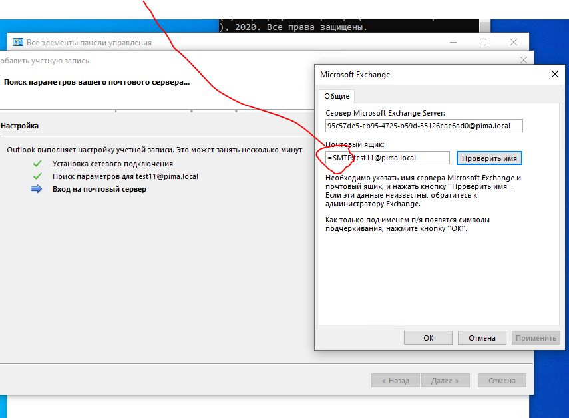Image resolution: width=569 pixels, height=418 pixels.
Task: Click the Проверить имя button
Action: tap(489, 158)
